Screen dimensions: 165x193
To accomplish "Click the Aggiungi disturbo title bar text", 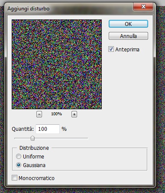I will click(29, 9).
